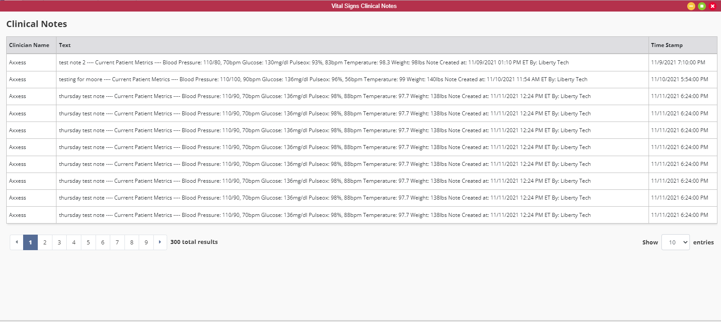The height and width of the screenshot is (322, 721).
Task: Close the Vital Signs Clinical Notes window
Action: (713, 6)
